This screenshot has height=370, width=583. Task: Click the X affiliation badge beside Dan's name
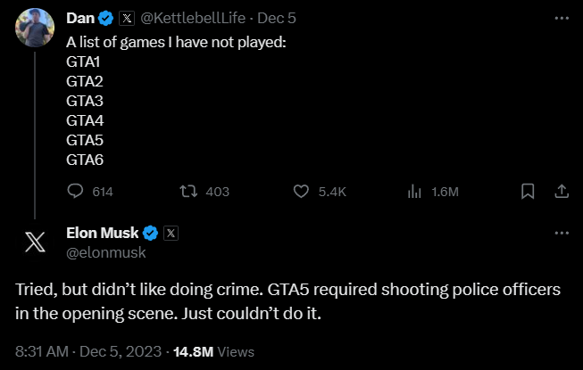128,17
